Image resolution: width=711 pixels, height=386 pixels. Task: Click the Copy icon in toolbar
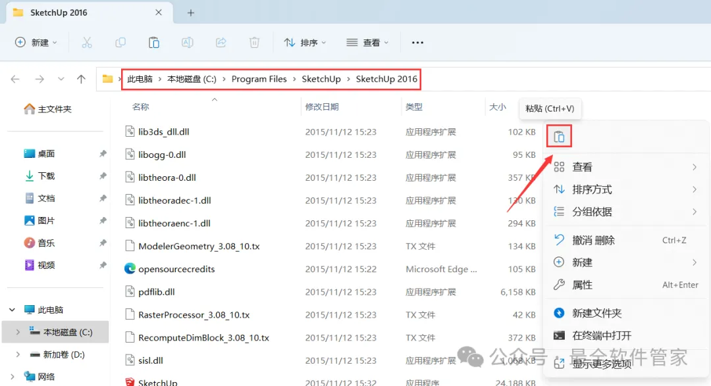pyautogui.click(x=120, y=43)
